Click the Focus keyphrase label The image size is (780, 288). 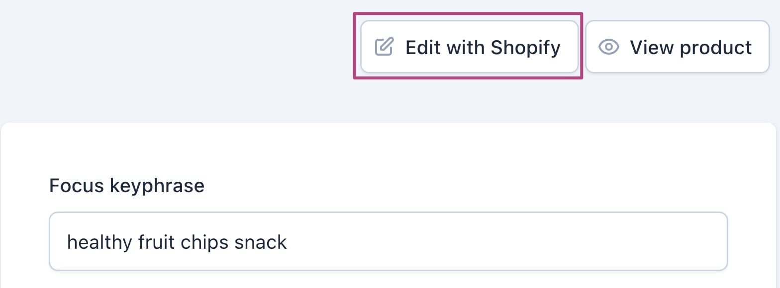(x=127, y=186)
